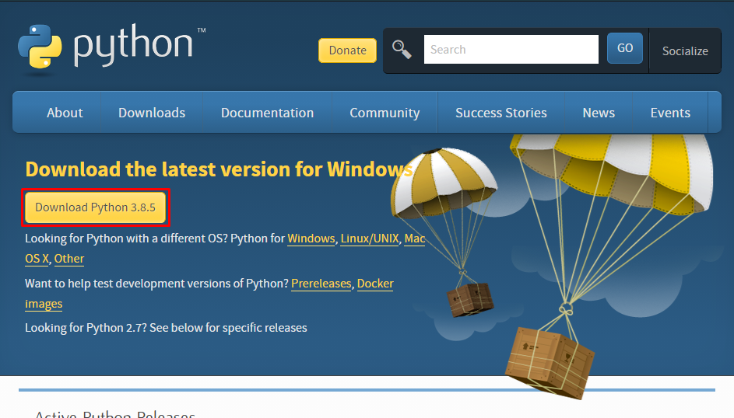Open the News menu
The height and width of the screenshot is (418, 734).
point(599,113)
